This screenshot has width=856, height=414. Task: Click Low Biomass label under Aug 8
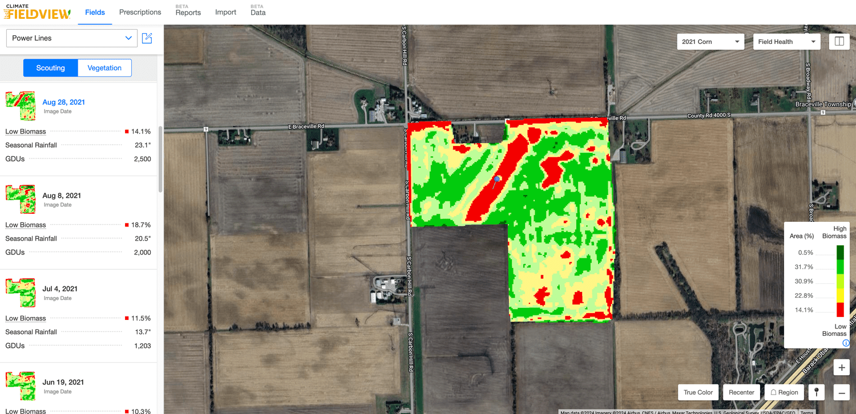[26, 225]
